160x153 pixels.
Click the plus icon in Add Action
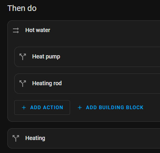(24, 108)
